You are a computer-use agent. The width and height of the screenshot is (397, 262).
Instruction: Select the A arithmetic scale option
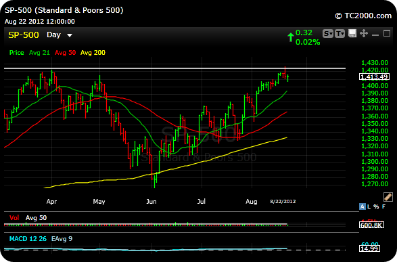(x=363, y=206)
